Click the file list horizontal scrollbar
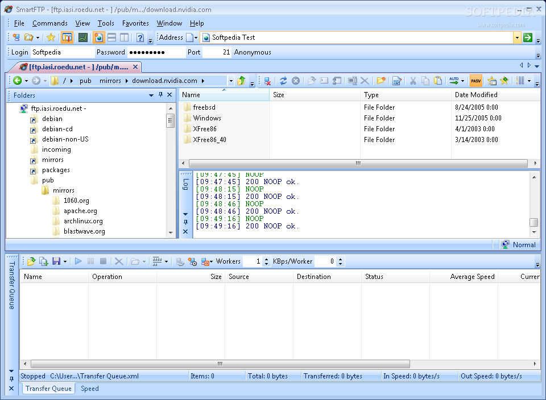This screenshot has width=546, height=400. [x=358, y=163]
